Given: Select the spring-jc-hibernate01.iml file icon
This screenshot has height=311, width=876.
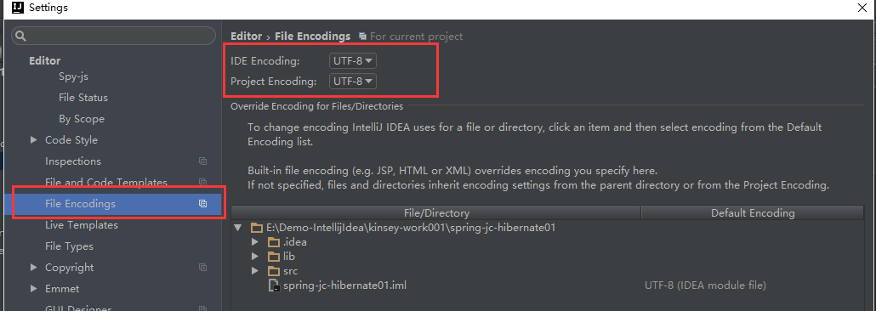Looking at the screenshot, I should [x=274, y=286].
